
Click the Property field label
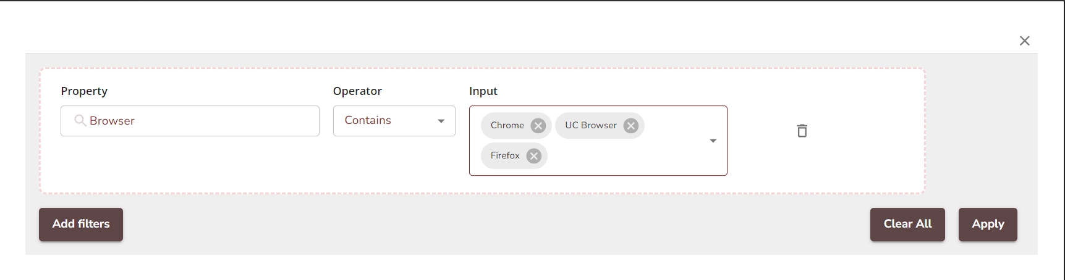(84, 91)
